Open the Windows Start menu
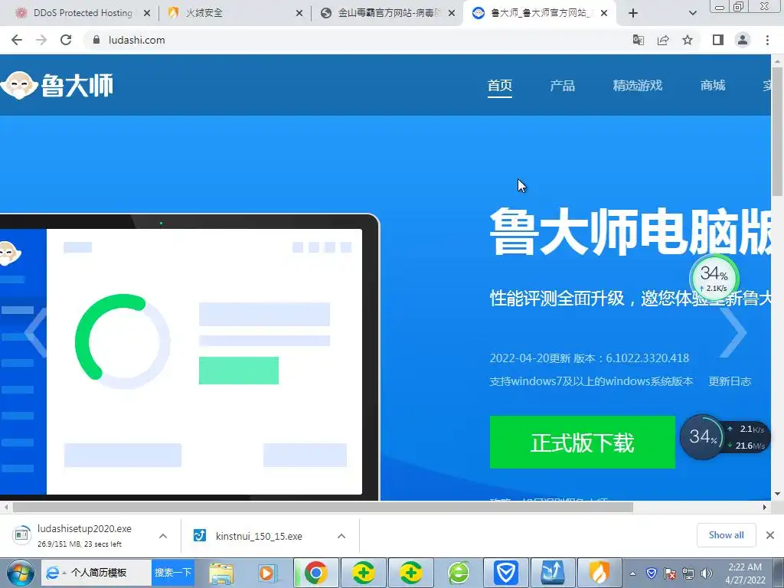Image resolution: width=784 pixels, height=588 pixels. (19, 573)
